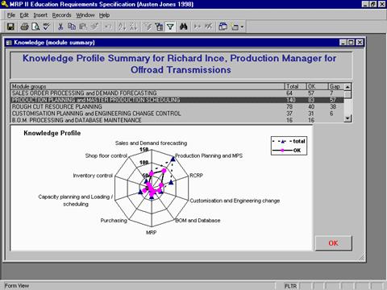Image resolution: width=387 pixels, height=290 pixels.
Task: Click the Total value 37 for Customisation row
Action: (x=289, y=114)
